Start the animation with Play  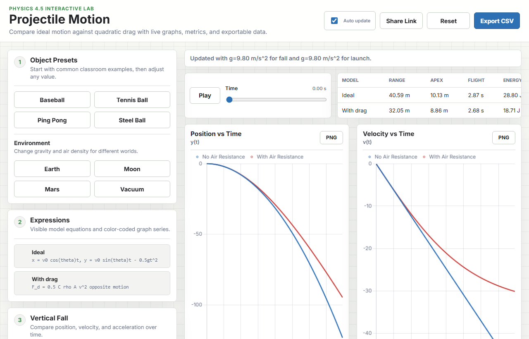pyautogui.click(x=205, y=95)
